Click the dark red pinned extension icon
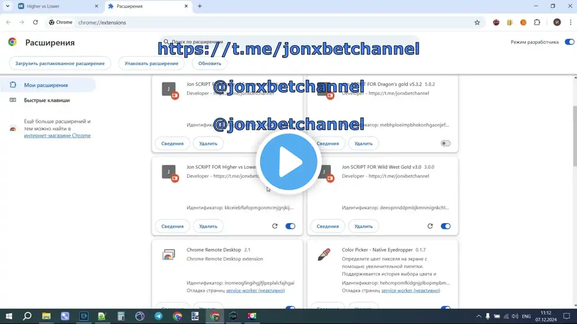The width and height of the screenshot is (577, 324). 496,22
